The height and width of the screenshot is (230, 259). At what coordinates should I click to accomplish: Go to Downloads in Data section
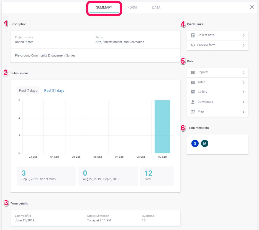(x=205, y=102)
